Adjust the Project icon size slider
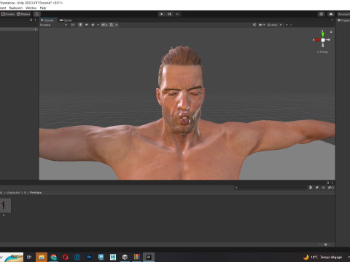 (x=326, y=245)
